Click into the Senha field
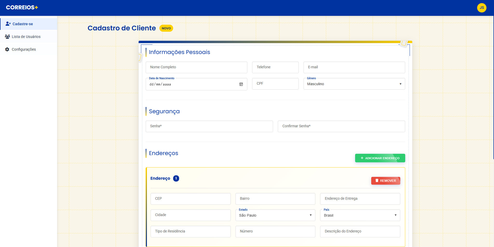 (209, 126)
